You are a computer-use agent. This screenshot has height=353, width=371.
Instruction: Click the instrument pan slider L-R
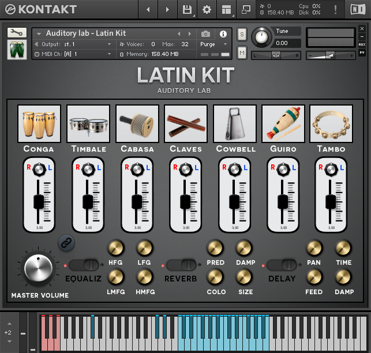click(276, 55)
